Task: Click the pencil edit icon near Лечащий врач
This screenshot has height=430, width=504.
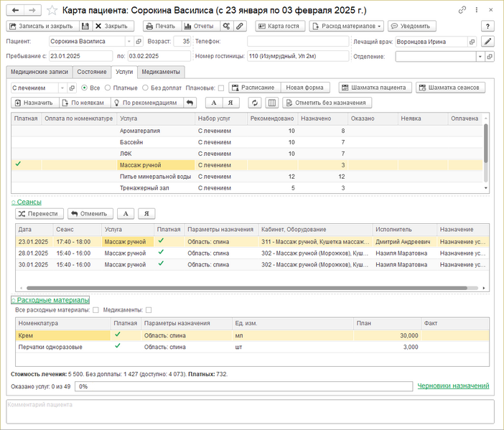Action: pos(488,42)
